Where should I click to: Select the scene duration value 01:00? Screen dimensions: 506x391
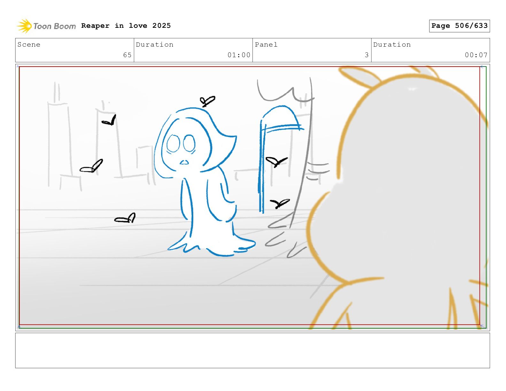[x=239, y=55]
